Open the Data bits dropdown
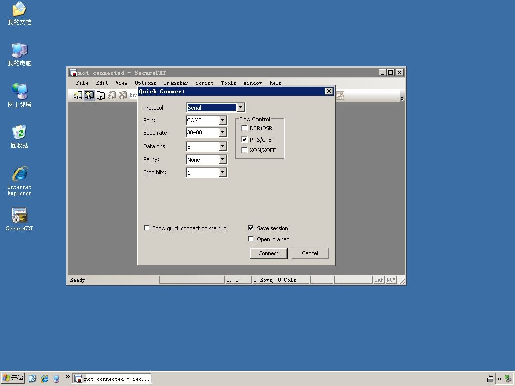Screen dimensions: 515x386 pos(222,146)
